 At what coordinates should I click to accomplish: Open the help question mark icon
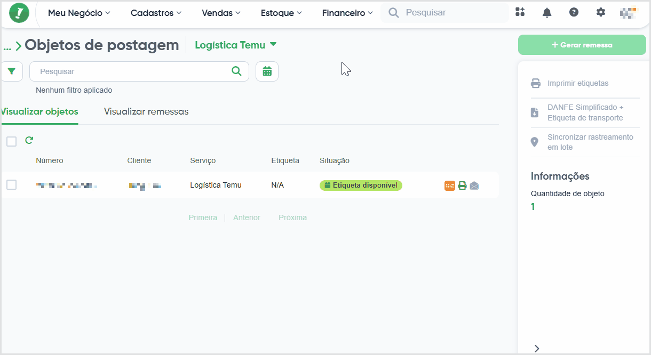(574, 12)
